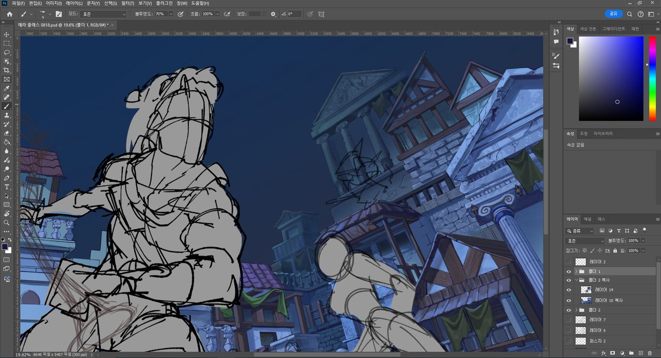The width and height of the screenshot is (661, 358).
Task: Hide the 폴더 1 group
Action: coord(569,272)
